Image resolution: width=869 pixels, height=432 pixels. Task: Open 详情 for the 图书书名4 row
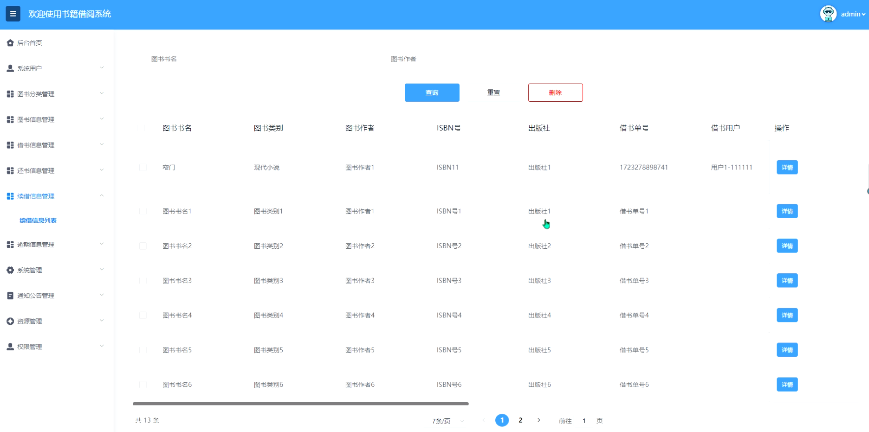(x=787, y=315)
